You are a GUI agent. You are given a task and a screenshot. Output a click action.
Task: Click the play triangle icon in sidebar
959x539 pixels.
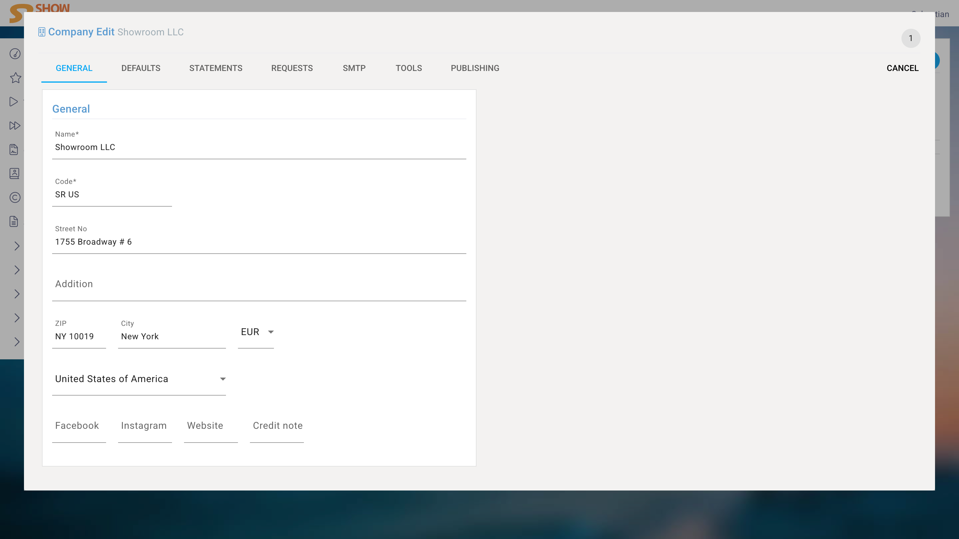(14, 102)
